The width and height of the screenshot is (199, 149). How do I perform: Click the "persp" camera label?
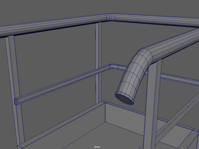click(x=97, y=147)
